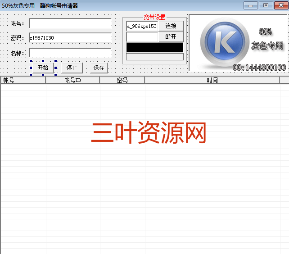
Task: Sort by the 密码 column header
Action: [122, 80]
